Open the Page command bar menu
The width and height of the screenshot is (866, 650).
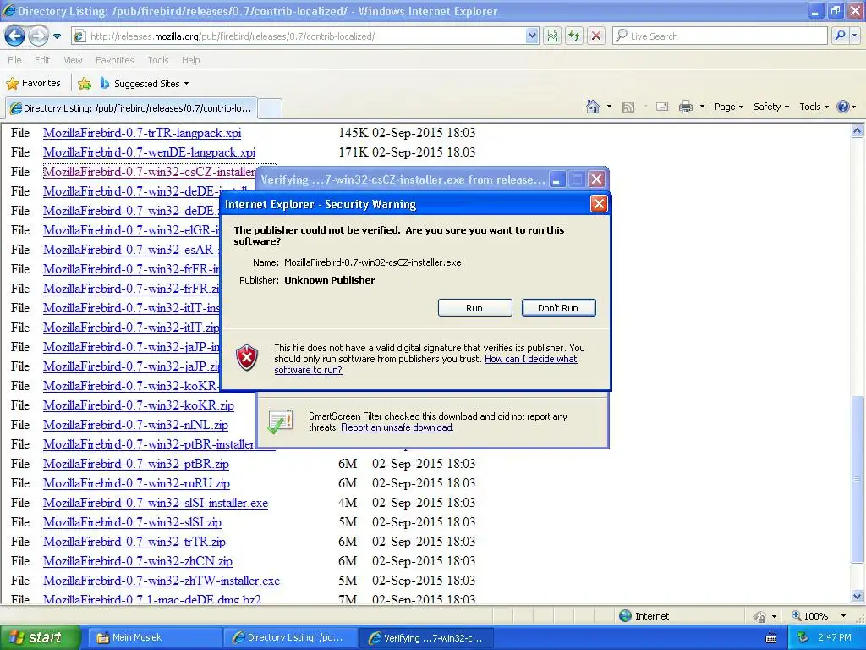click(x=728, y=107)
